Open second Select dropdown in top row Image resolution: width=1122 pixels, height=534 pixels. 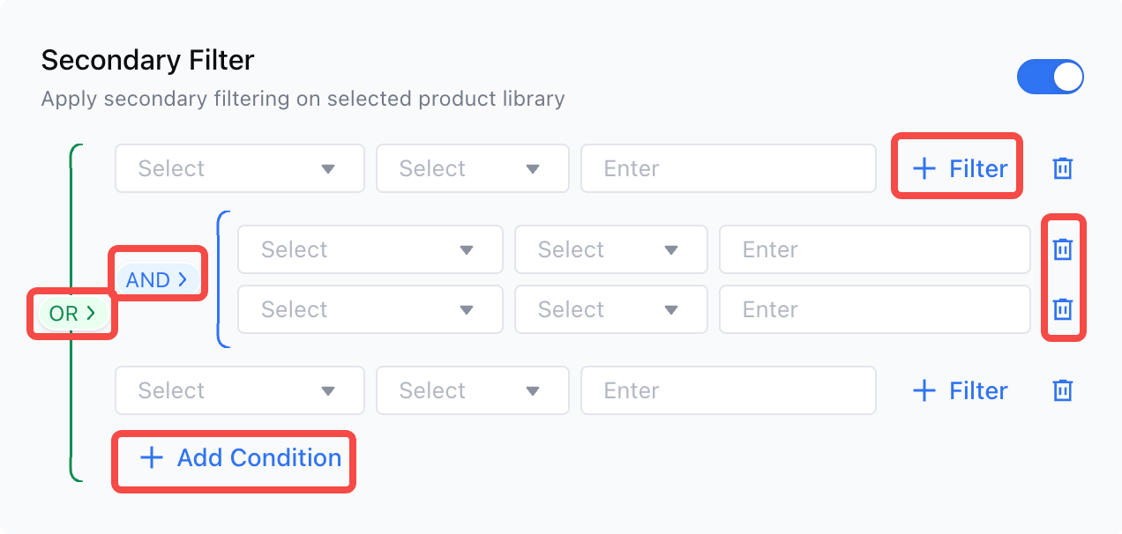[473, 168]
